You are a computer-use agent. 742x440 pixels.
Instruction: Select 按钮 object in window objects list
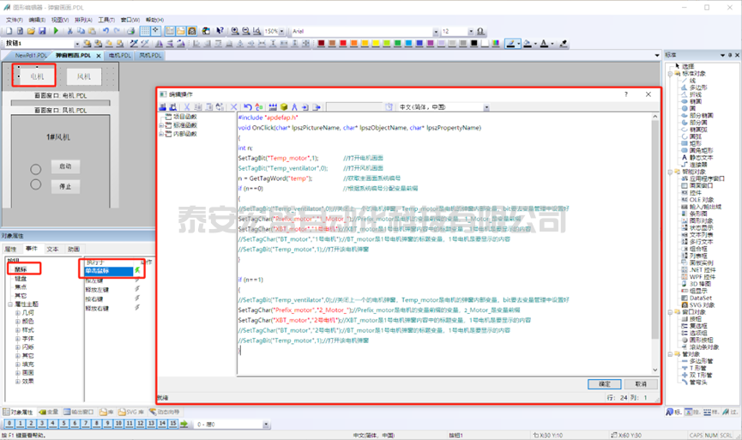696,317
